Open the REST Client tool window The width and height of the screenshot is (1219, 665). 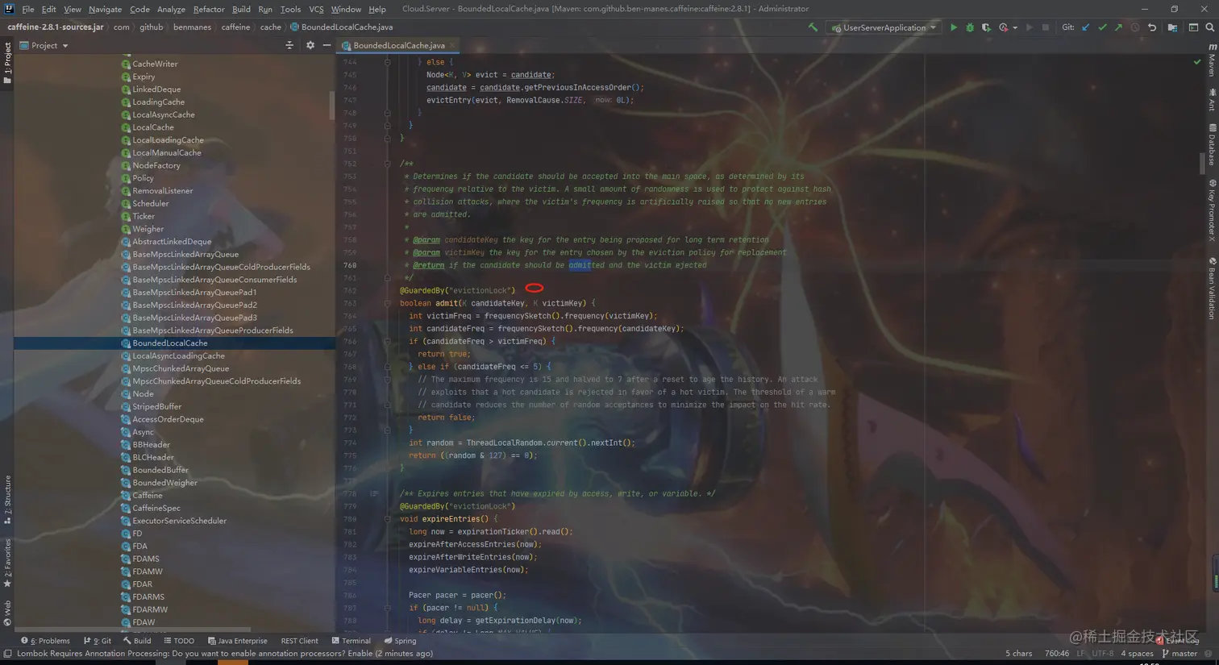(299, 641)
